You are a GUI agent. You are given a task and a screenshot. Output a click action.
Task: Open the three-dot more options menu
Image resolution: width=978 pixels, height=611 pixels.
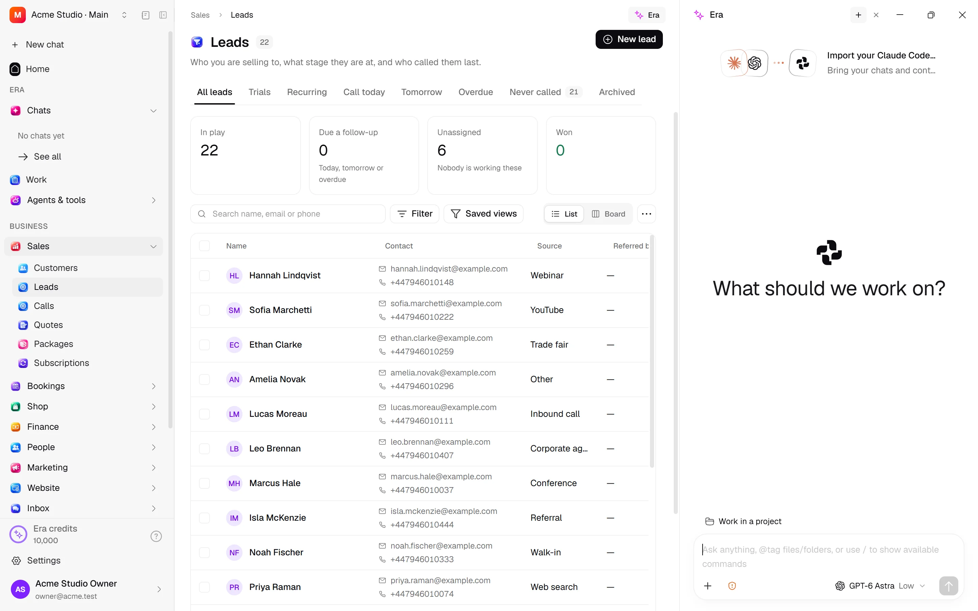pos(646,214)
